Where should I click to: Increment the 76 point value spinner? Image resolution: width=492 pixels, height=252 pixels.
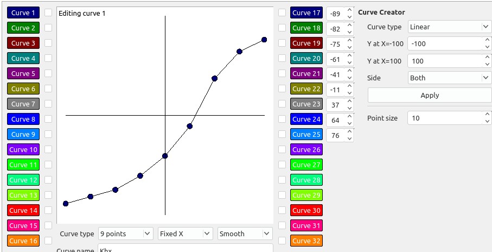pos(349,132)
